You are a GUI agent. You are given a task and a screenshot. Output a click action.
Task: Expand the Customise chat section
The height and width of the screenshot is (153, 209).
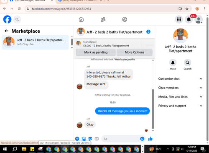180,79
